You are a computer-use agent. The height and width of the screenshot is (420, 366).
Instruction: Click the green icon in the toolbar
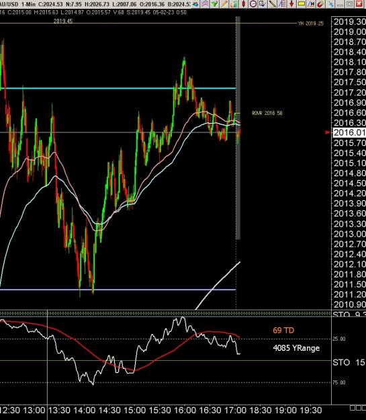215,4
